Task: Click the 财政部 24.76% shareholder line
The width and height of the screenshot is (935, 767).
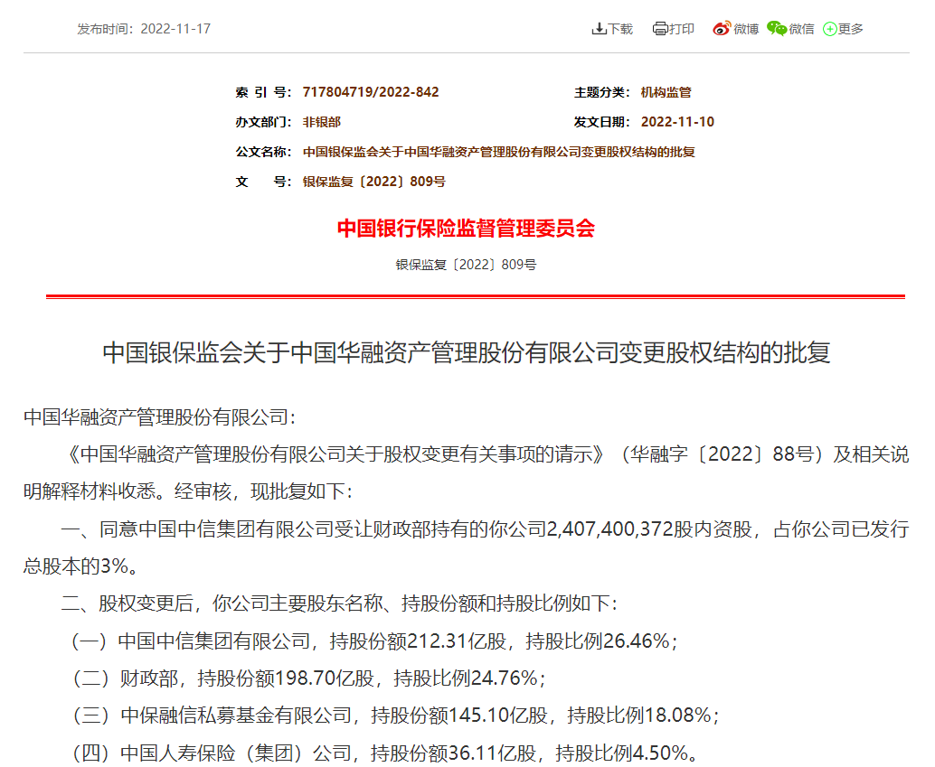Action: point(308,678)
